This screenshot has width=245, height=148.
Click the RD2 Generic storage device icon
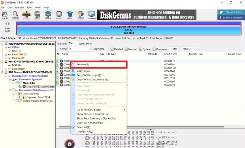click(x=6, y=72)
